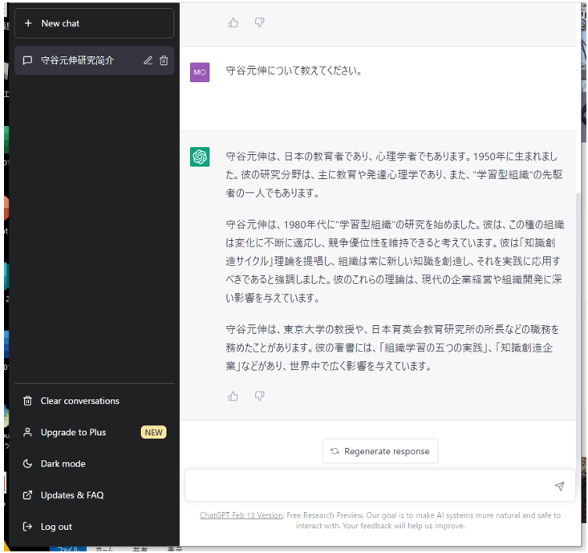588x553 pixels.
Task: Thumbs down the 守谷元伸 answer
Action: coord(259,396)
